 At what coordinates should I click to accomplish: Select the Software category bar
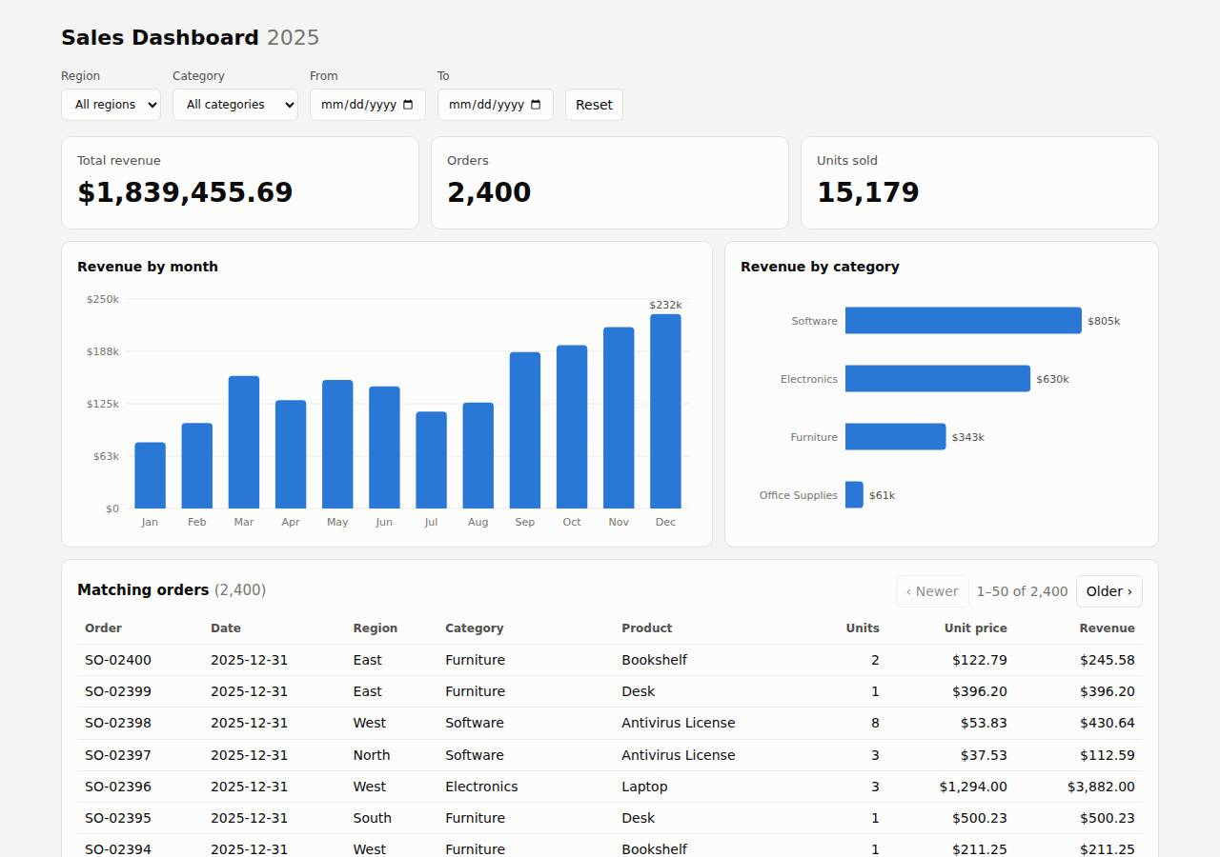(964, 321)
